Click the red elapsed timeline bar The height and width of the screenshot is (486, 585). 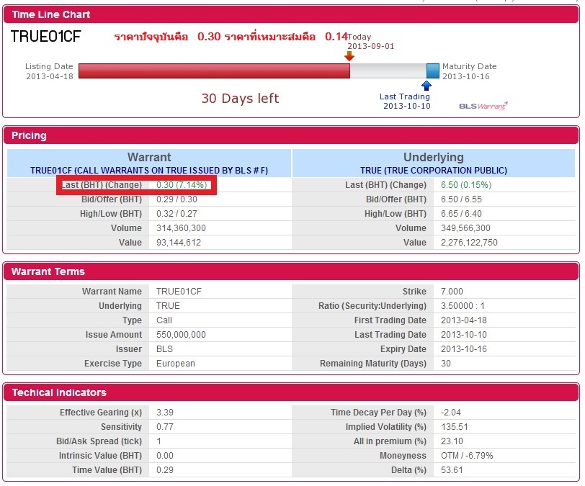pos(214,71)
